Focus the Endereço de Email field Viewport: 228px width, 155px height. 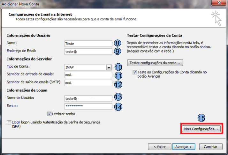pyautogui.click(x=88, y=51)
